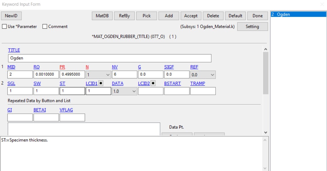The image size is (327, 171).
Task: Click RefBy to show references
Action: [x=124, y=16]
